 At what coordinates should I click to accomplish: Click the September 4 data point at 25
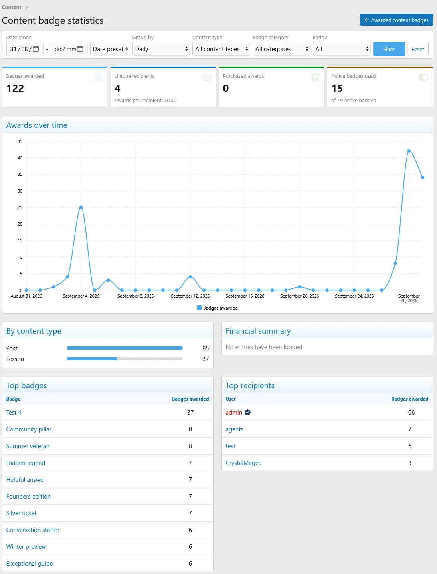(x=81, y=207)
